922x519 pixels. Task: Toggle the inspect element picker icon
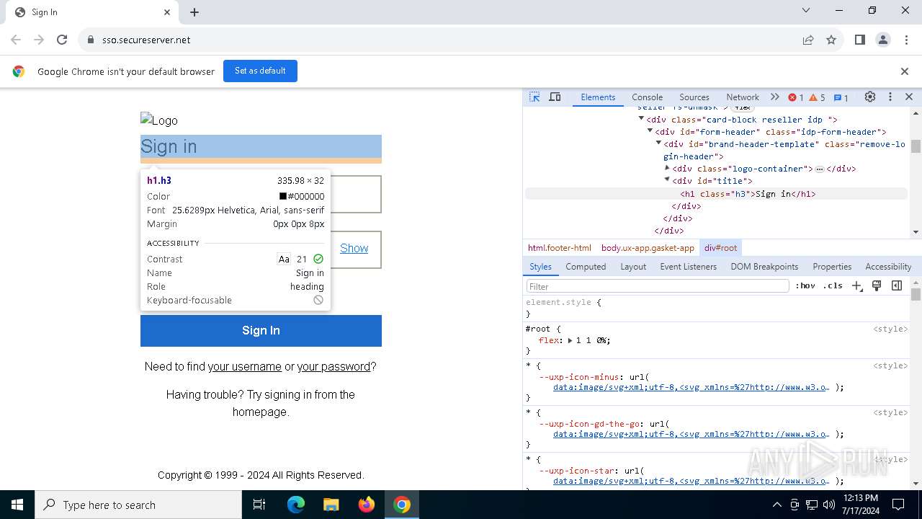pyautogui.click(x=534, y=97)
